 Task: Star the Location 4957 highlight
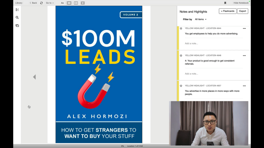tap(181, 86)
